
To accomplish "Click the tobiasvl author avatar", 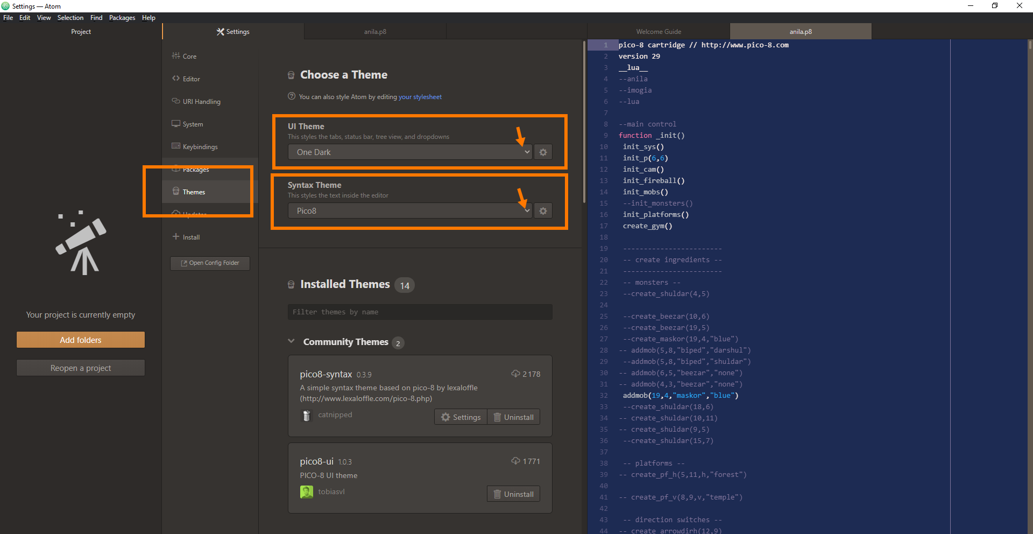I will [x=307, y=492].
